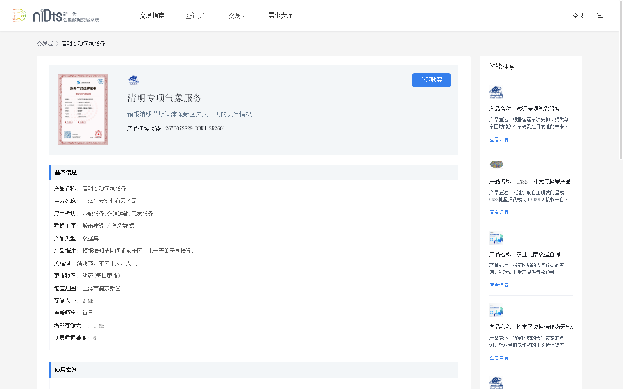623x389 pixels.
Task: Click the 农业气象数据查询 thumbnail icon
Action: click(496, 238)
